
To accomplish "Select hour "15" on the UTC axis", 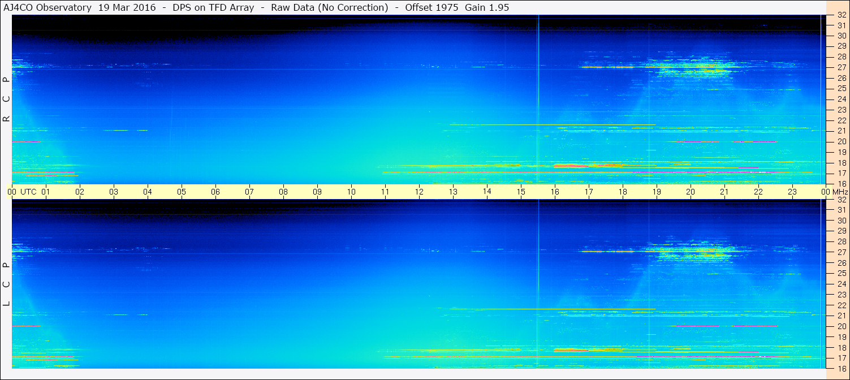I will tap(521, 192).
